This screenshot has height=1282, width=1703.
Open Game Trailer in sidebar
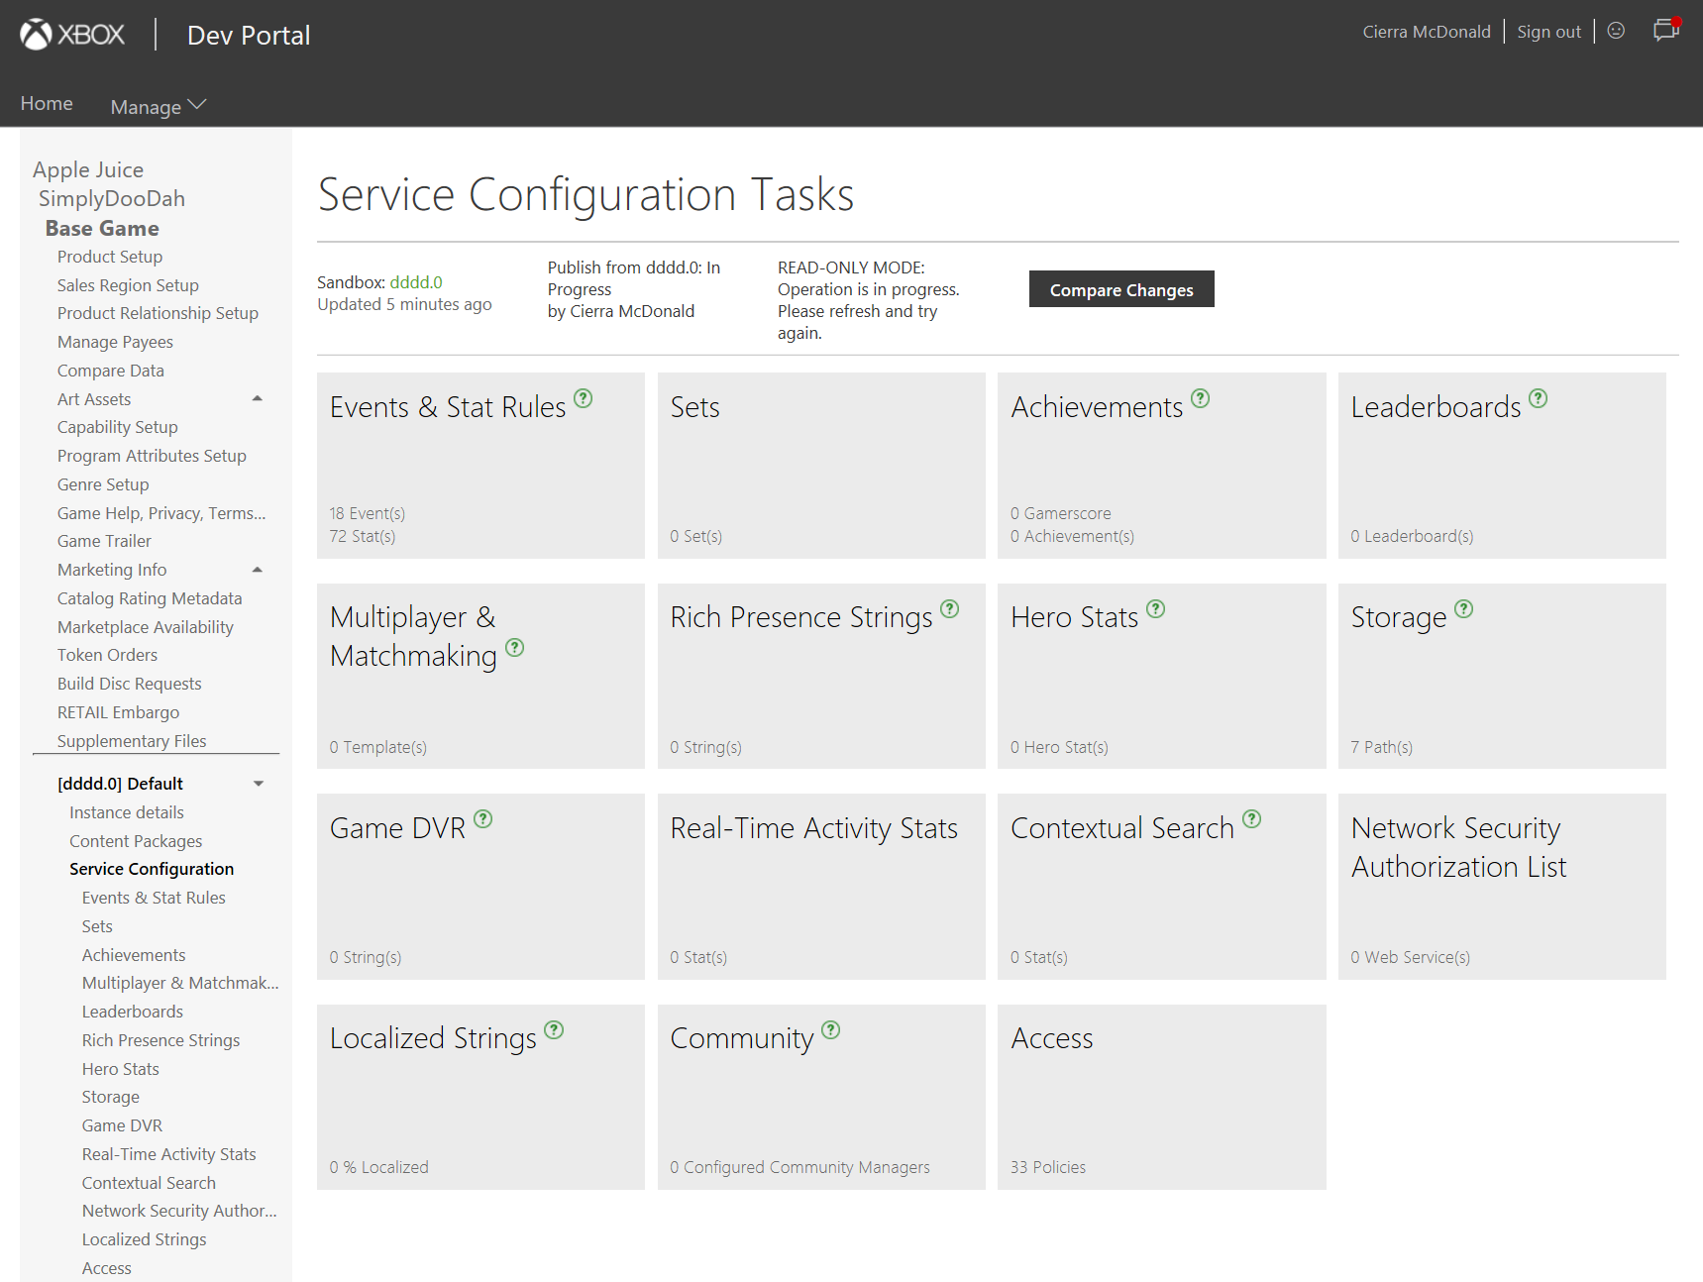pyautogui.click(x=104, y=541)
